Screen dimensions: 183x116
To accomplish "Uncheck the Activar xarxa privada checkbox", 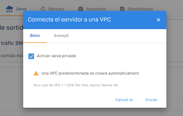I will click(x=31, y=56).
